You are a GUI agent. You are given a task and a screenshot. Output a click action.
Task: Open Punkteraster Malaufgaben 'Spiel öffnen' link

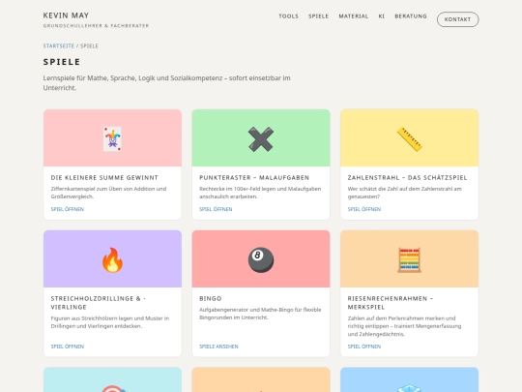pyautogui.click(x=216, y=209)
